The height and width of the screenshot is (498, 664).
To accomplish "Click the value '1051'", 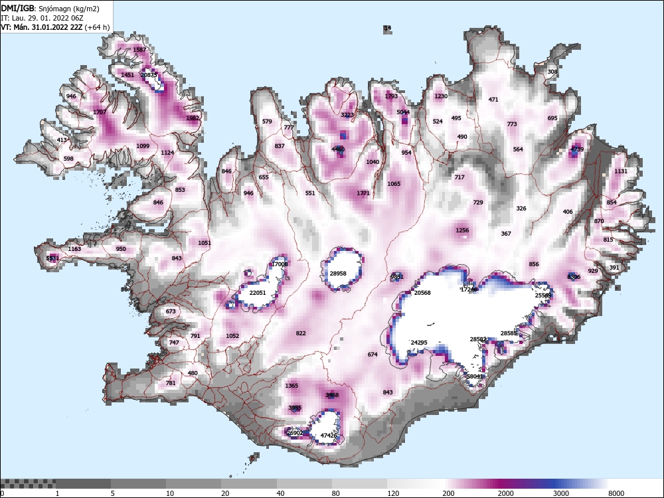I will pos(205,243).
